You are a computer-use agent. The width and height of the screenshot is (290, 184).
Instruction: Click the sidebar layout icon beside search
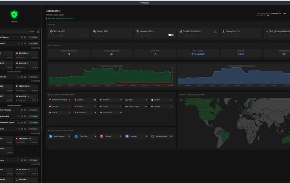tap(38, 32)
